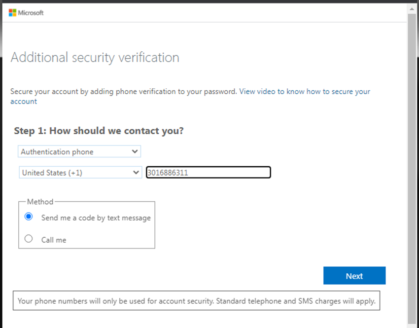419x328 pixels.
Task: Click the 'Call me' option label
Action: tap(54, 240)
